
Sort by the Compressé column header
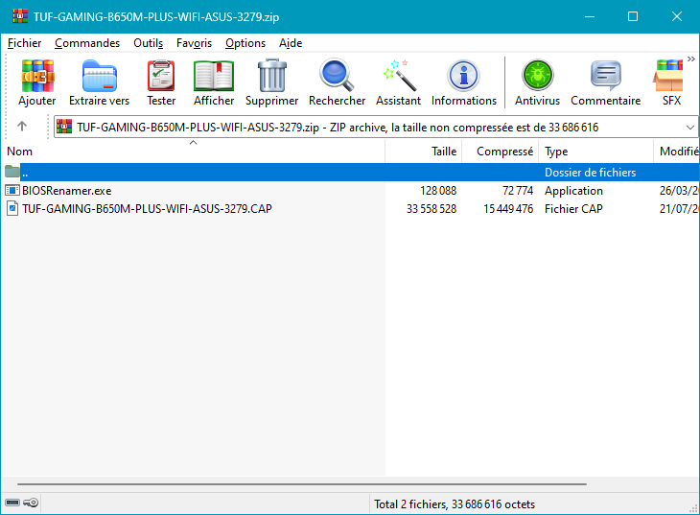[500, 152]
